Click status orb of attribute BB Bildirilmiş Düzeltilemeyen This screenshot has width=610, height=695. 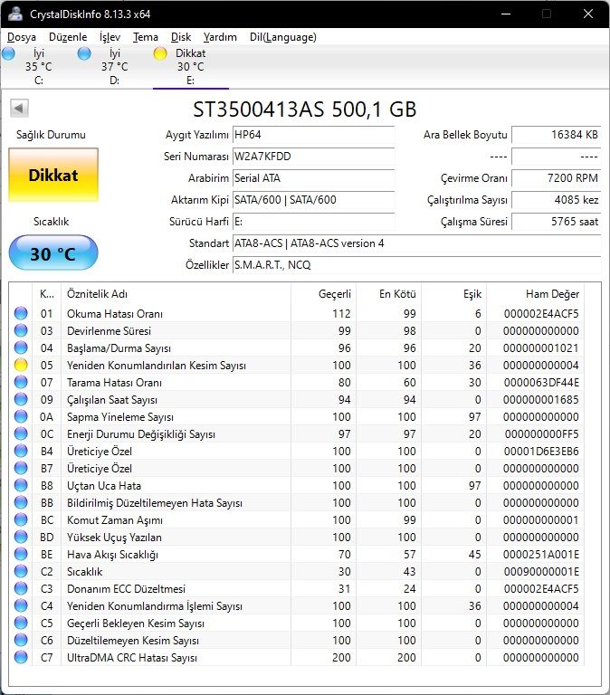pos(21,502)
